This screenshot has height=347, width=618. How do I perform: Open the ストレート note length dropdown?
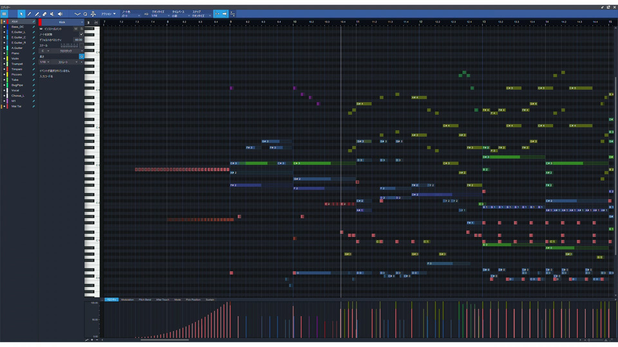click(x=64, y=62)
